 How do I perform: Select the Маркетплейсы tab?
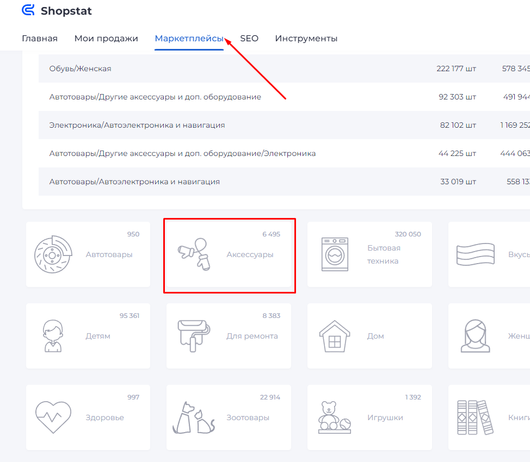point(189,39)
